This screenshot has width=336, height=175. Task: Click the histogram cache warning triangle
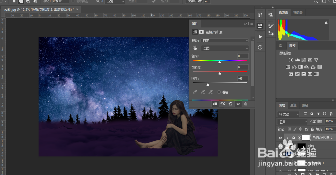(x=326, y=23)
